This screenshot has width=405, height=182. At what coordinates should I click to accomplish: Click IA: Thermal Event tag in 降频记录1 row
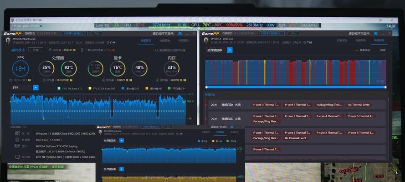[359, 105]
